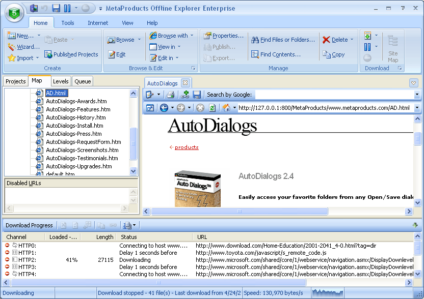Expand the Delete dropdown arrow
Screen dimensions: 424x299
tap(352, 39)
